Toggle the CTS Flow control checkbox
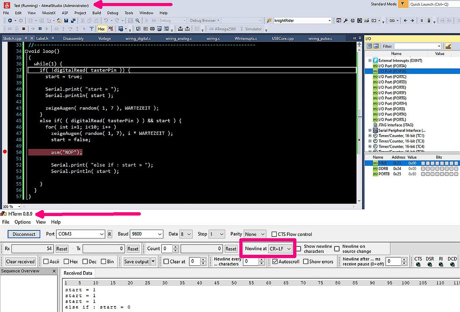Viewport: 460px width, 312px height. (x=274, y=234)
